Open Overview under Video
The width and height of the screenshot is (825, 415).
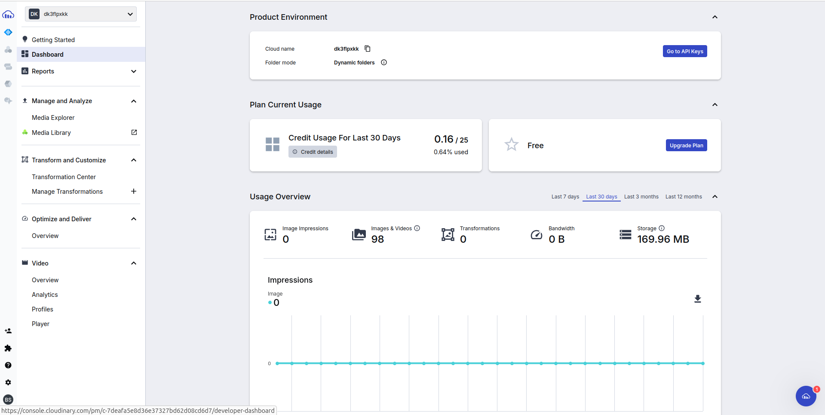pos(45,280)
